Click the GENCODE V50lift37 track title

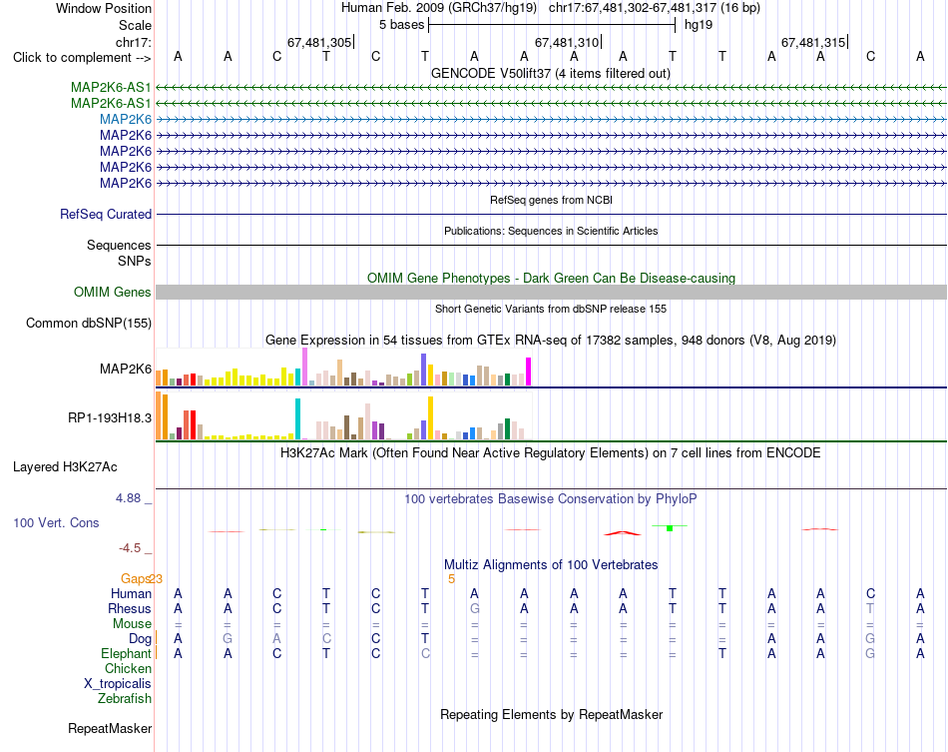[551, 73]
